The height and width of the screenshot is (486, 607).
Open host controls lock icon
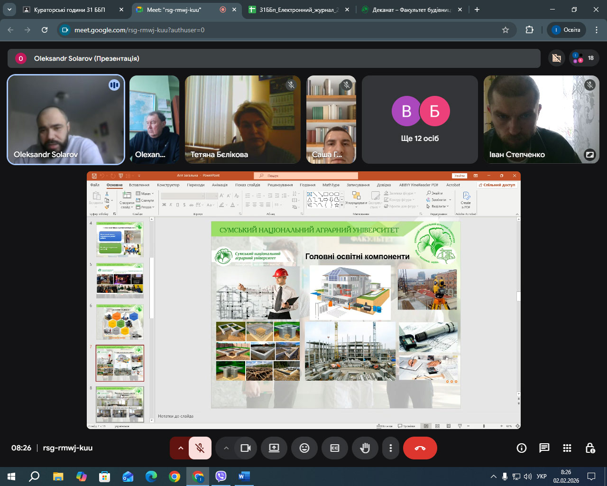click(x=590, y=448)
